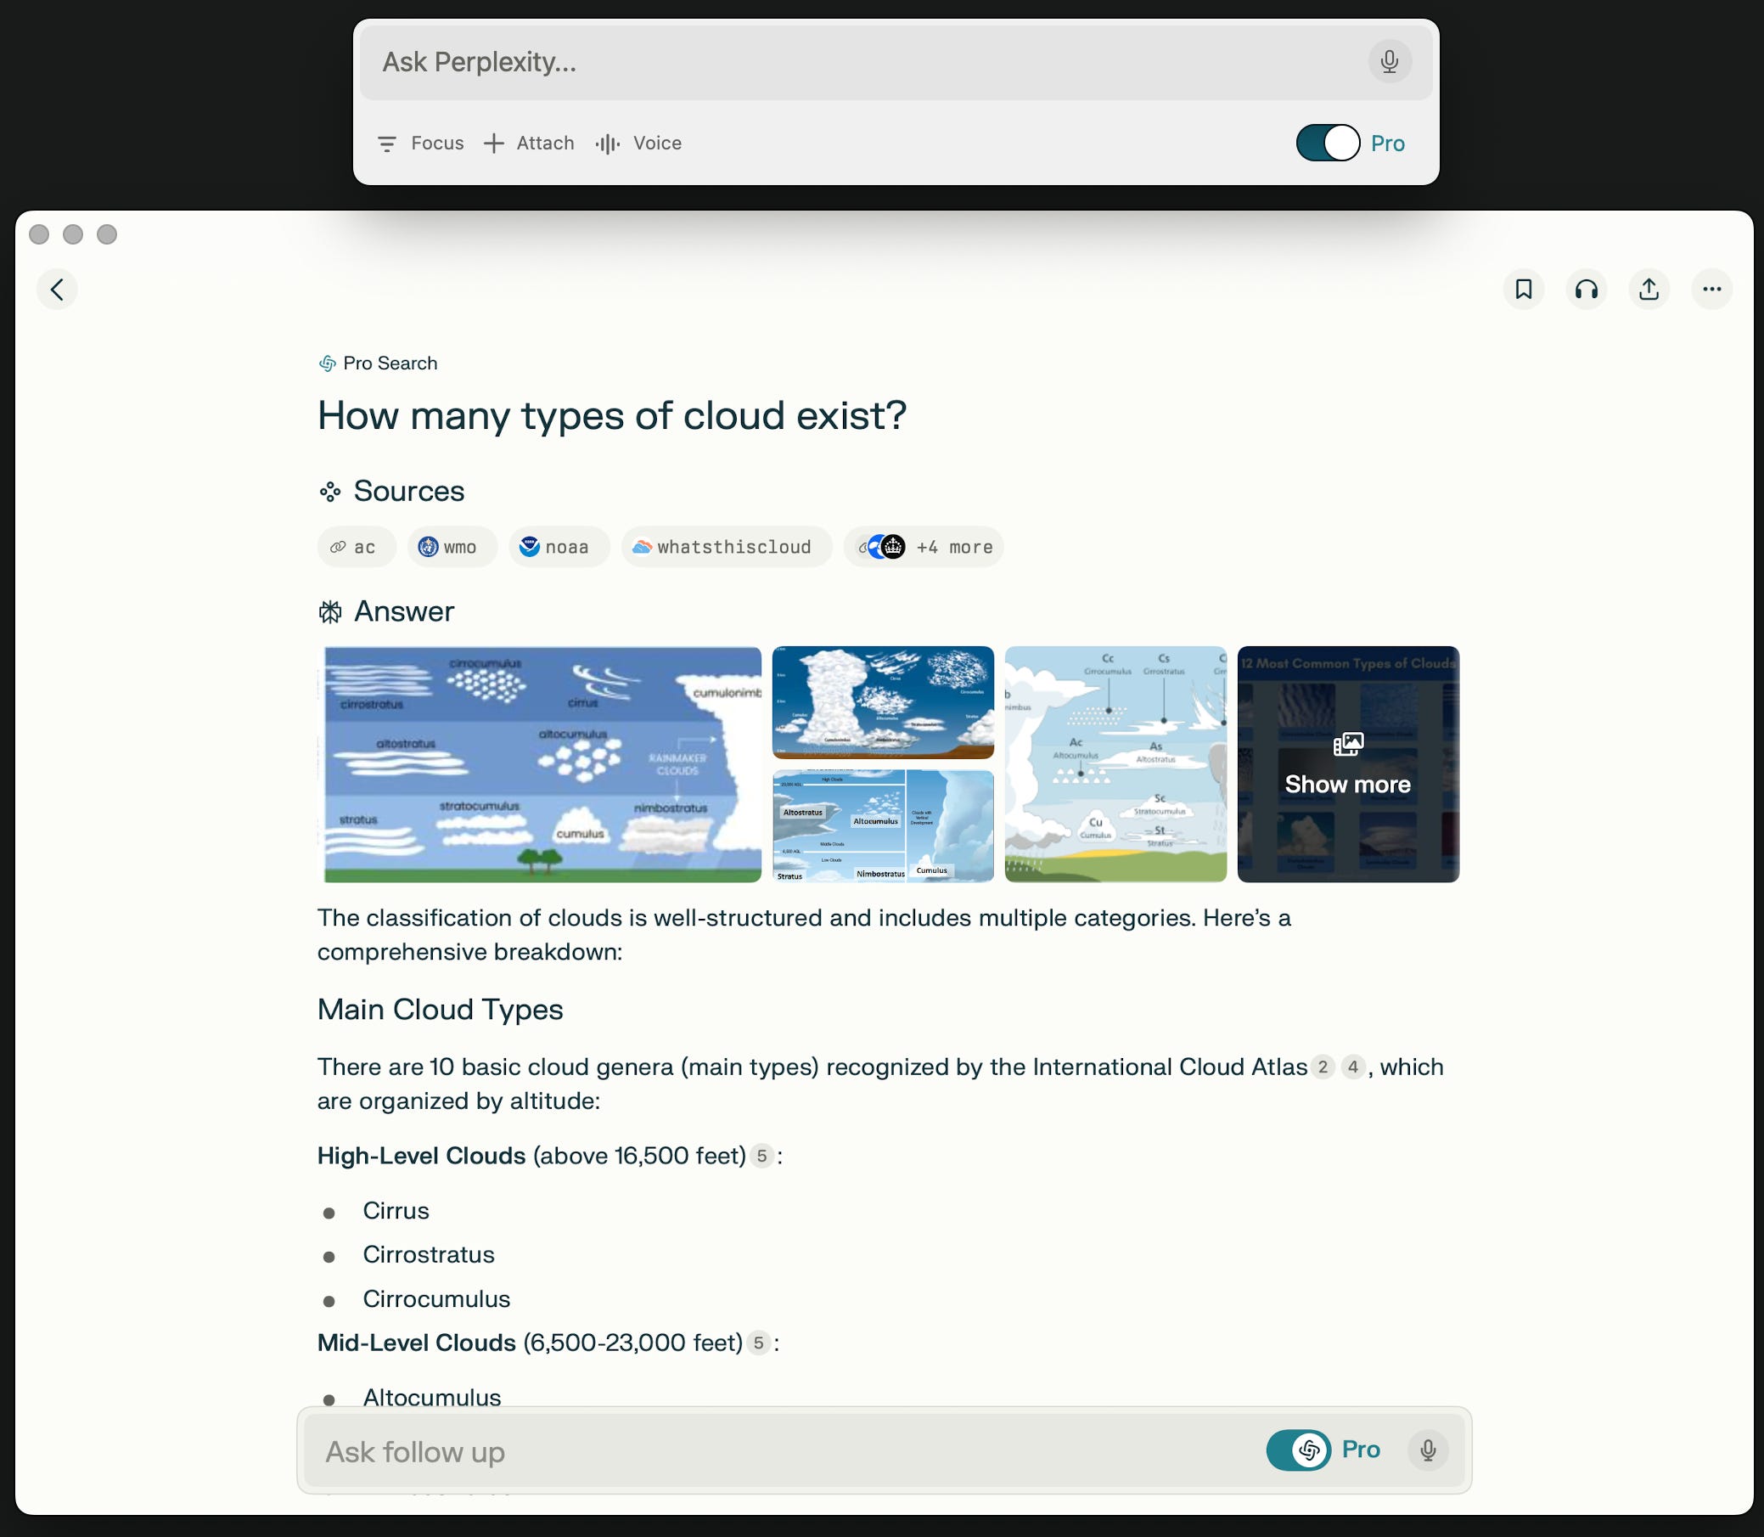Open the wmo source chip
1764x1537 pixels.
[x=451, y=547]
